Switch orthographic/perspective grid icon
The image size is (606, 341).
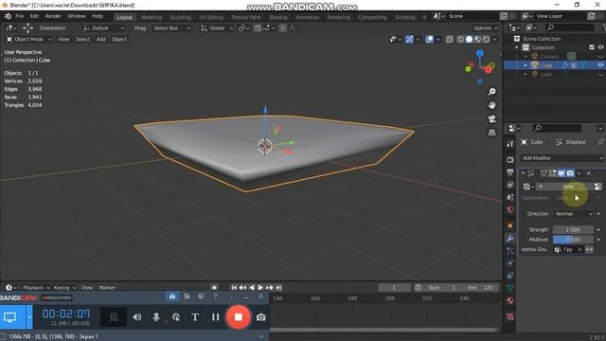[491, 133]
